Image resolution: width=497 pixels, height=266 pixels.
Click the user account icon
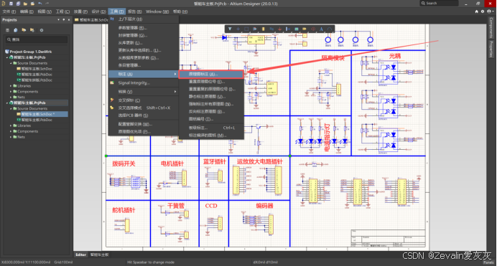pos(489,11)
